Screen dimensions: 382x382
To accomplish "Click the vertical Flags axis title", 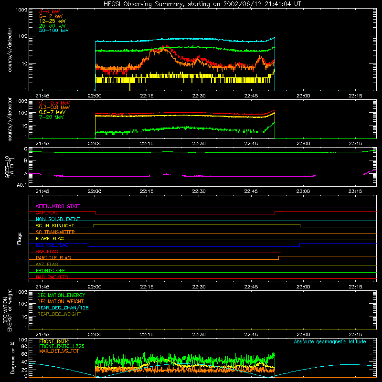I will [20, 238].
